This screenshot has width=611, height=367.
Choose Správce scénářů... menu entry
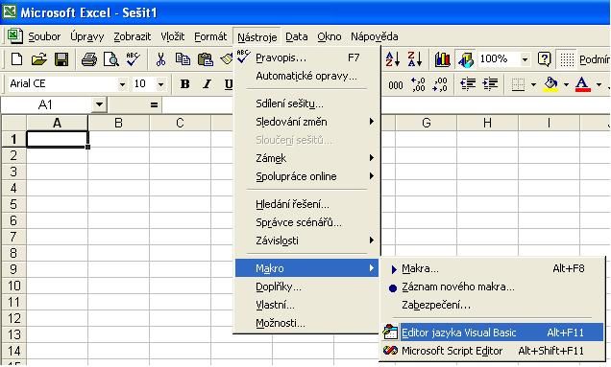[x=306, y=222]
